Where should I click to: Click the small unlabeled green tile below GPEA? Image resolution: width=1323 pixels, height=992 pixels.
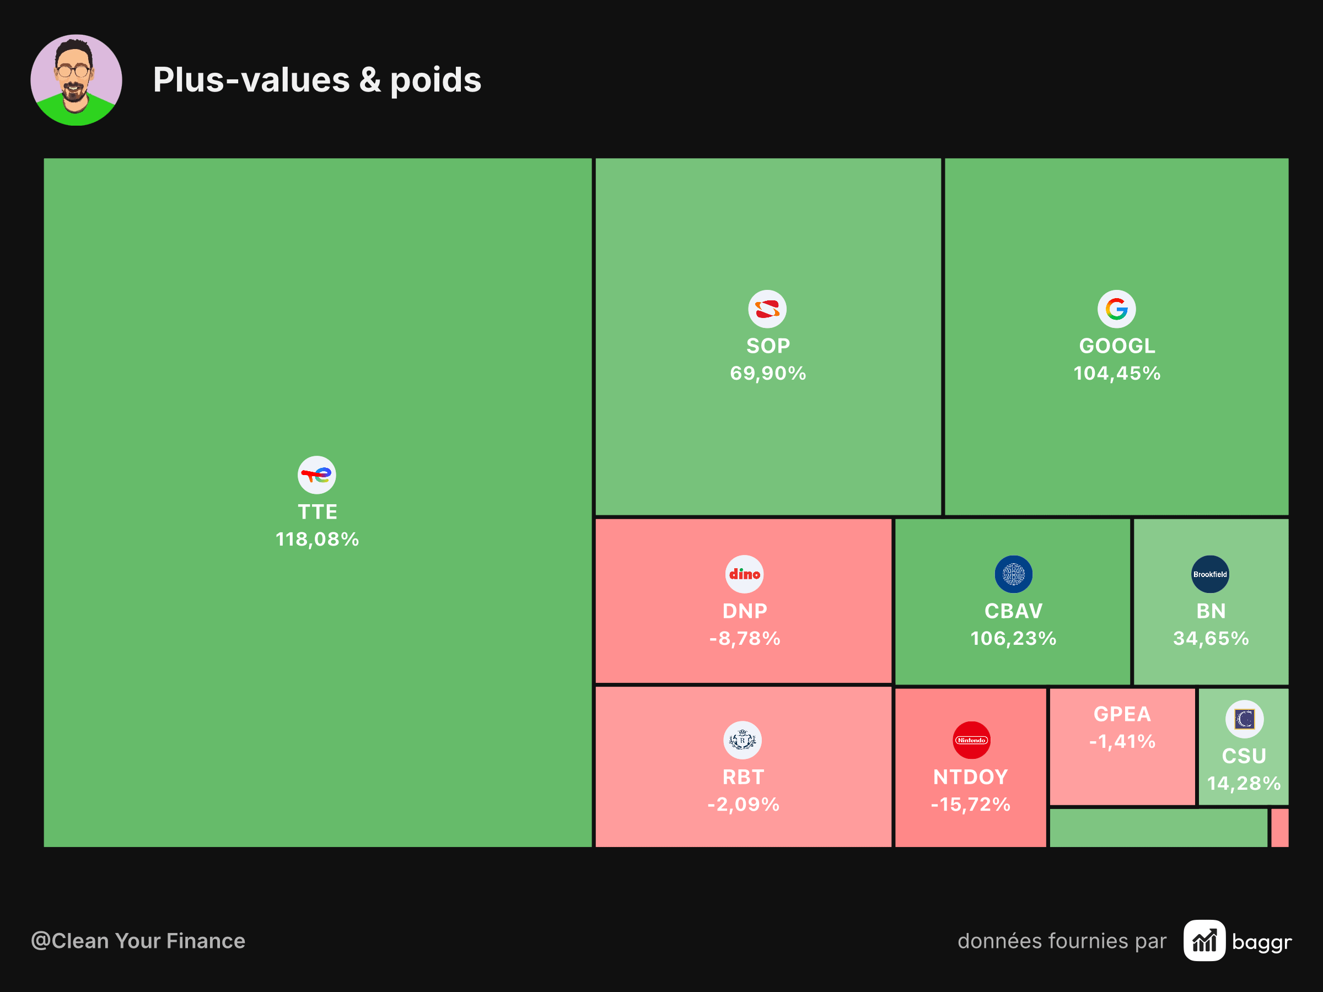pos(1159,828)
